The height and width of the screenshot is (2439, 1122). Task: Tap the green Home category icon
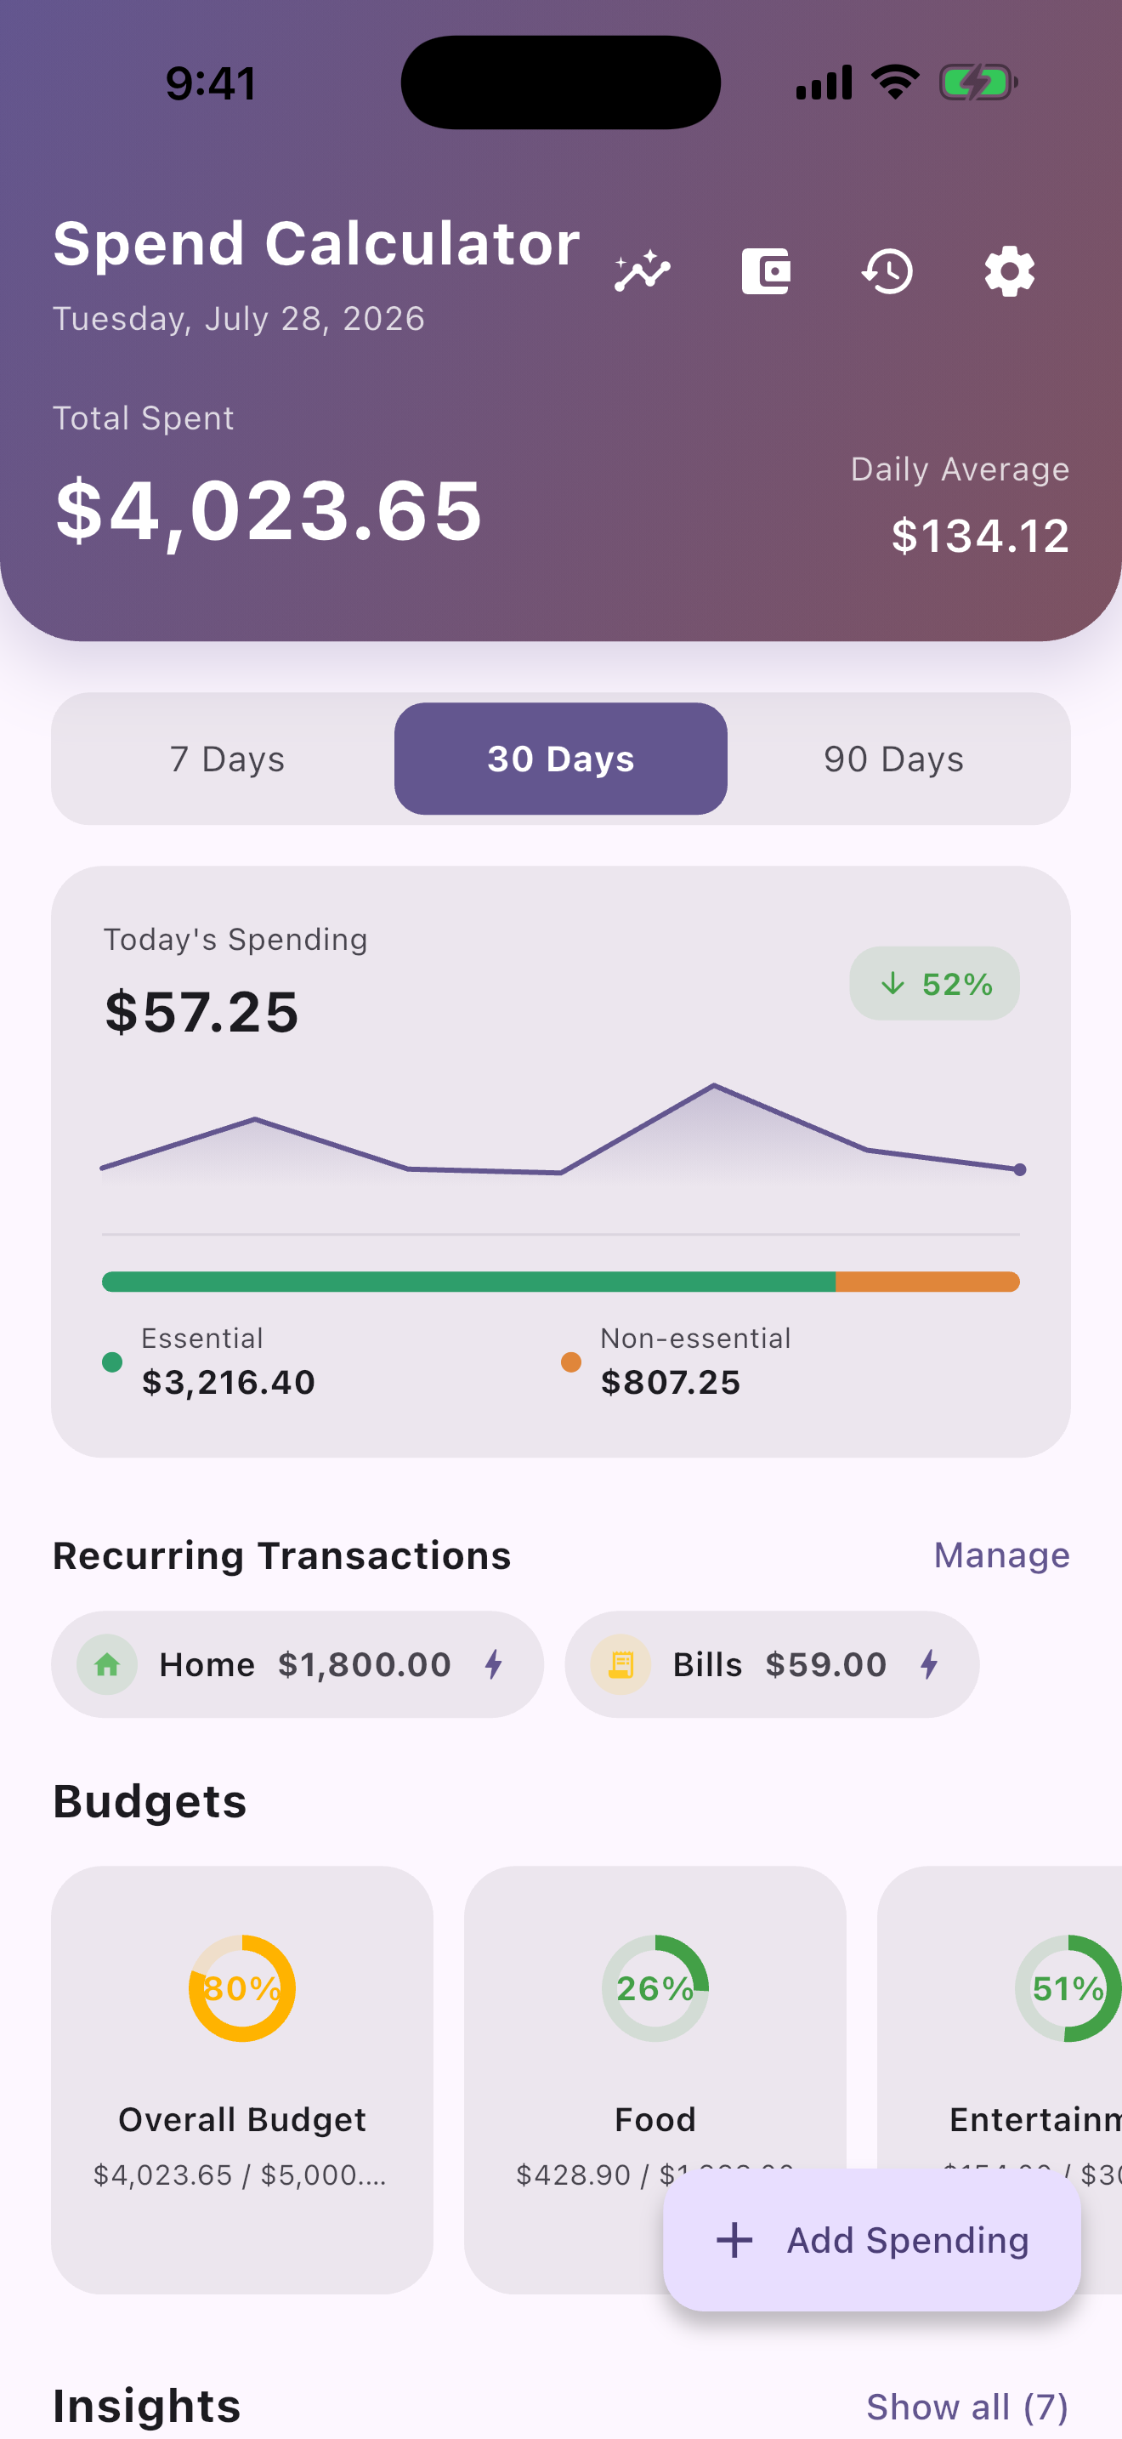(x=107, y=1664)
